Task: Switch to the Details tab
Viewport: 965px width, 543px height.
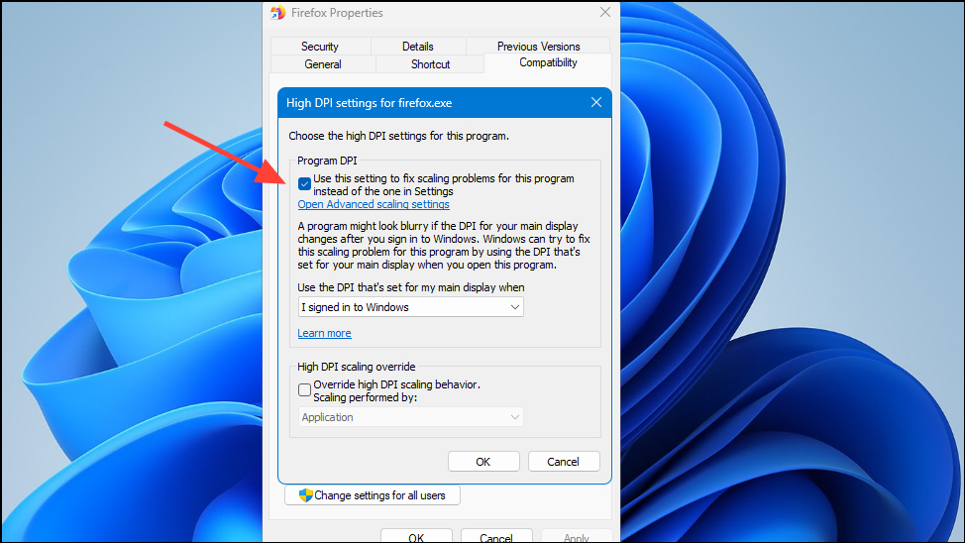Action: (418, 47)
